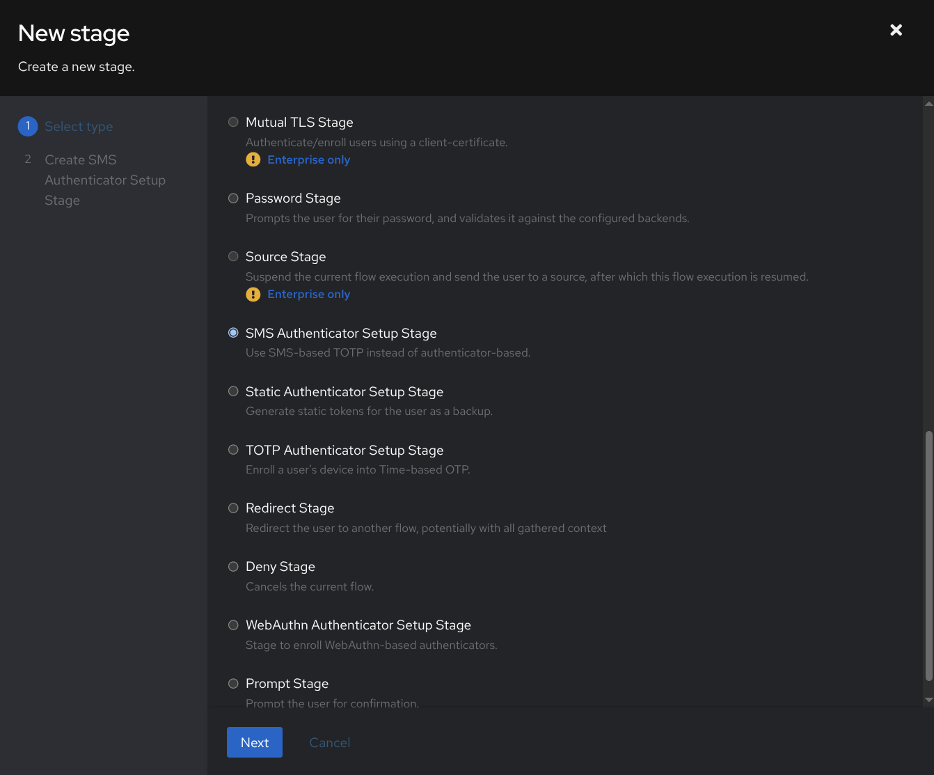The image size is (934, 775).
Task: Jump to Create SMS Authenticator Setup Stage step
Action: [x=104, y=180]
